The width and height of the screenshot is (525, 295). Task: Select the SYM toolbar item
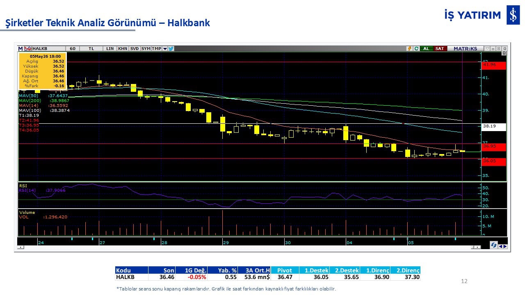(x=146, y=48)
